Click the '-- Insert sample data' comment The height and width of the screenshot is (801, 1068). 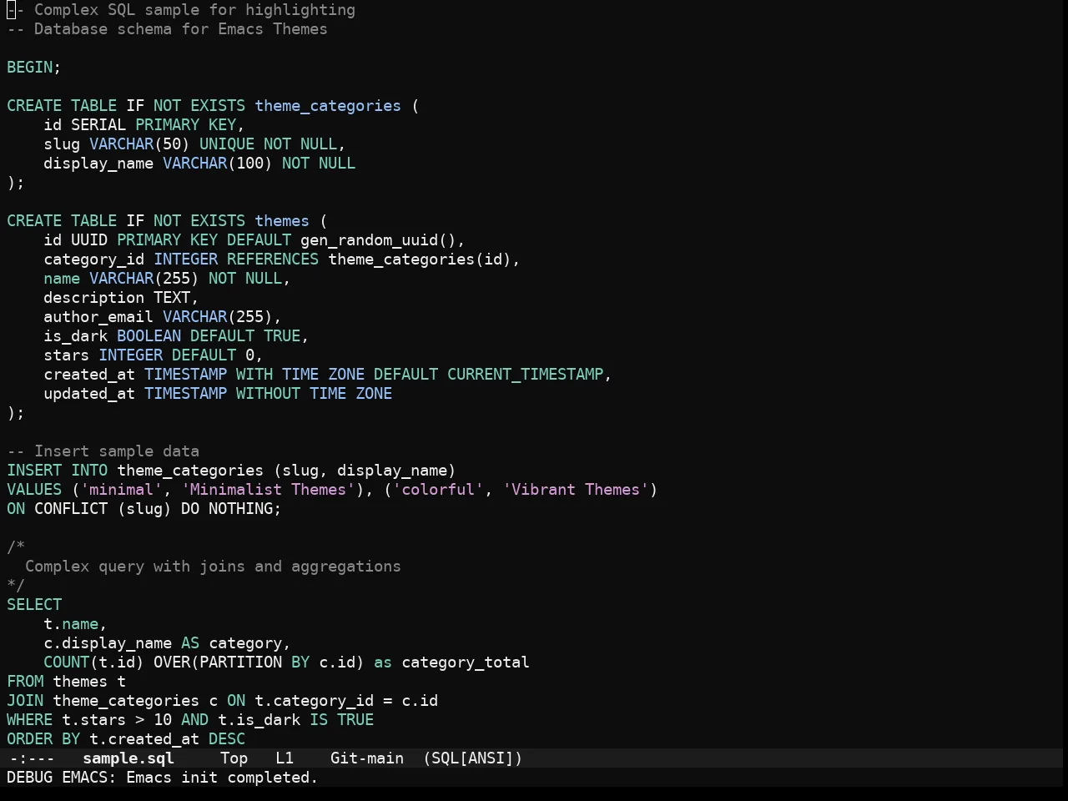103,451
